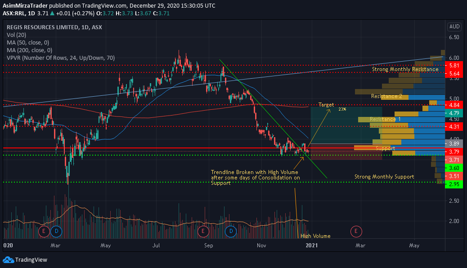Click the 2.50 price axis tick

click(x=454, y=201)
